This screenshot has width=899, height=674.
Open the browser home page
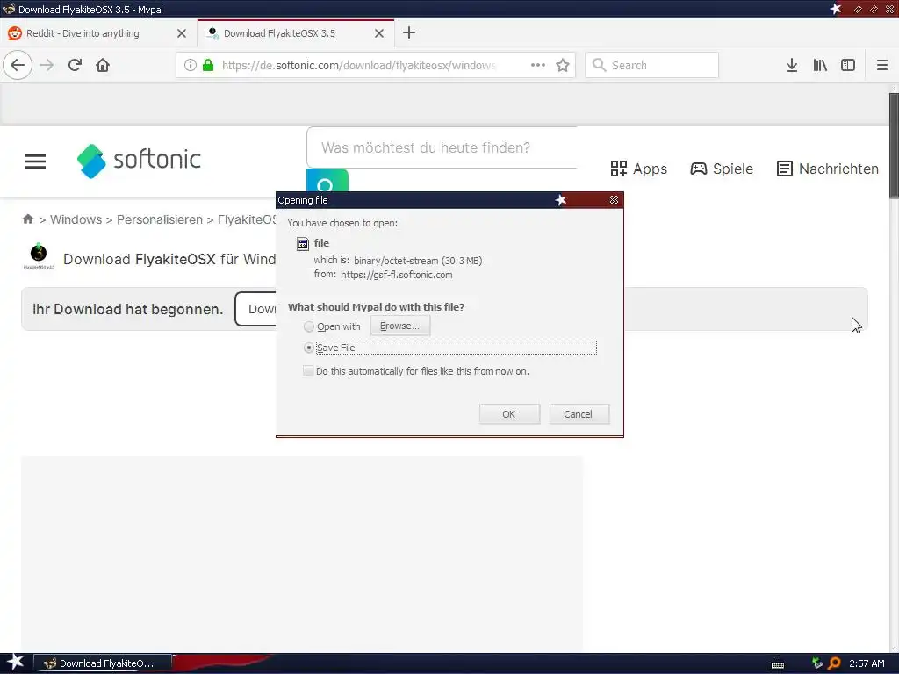pos(103,65)
